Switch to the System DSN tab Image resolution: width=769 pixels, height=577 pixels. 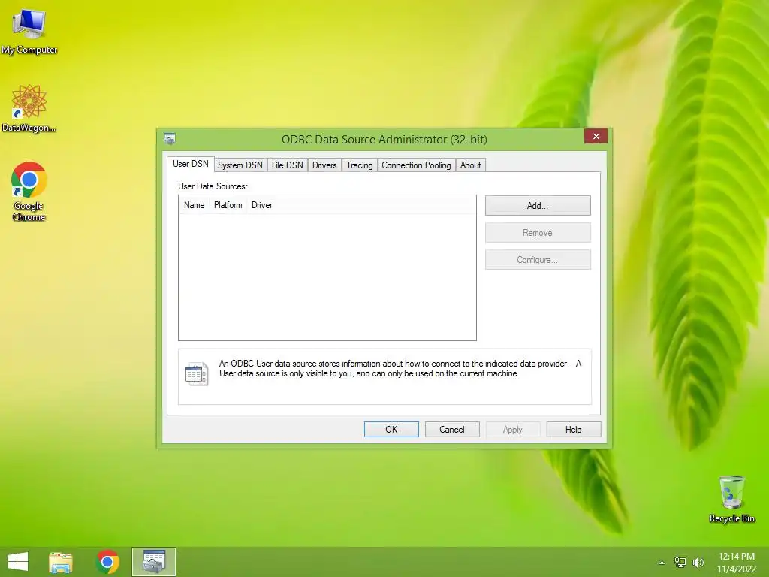[240, 165]
